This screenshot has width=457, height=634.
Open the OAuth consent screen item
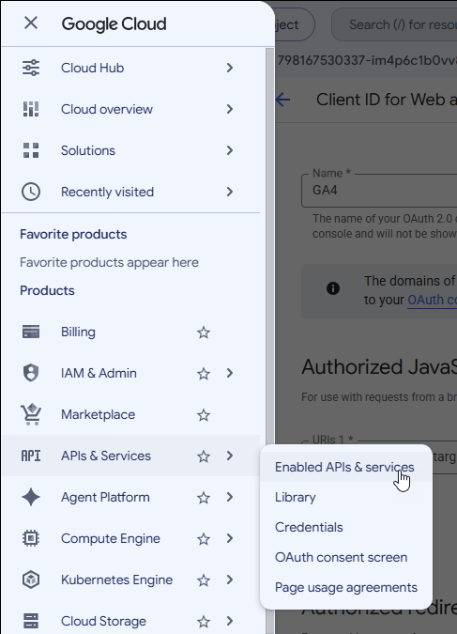(x=346, y=557)
